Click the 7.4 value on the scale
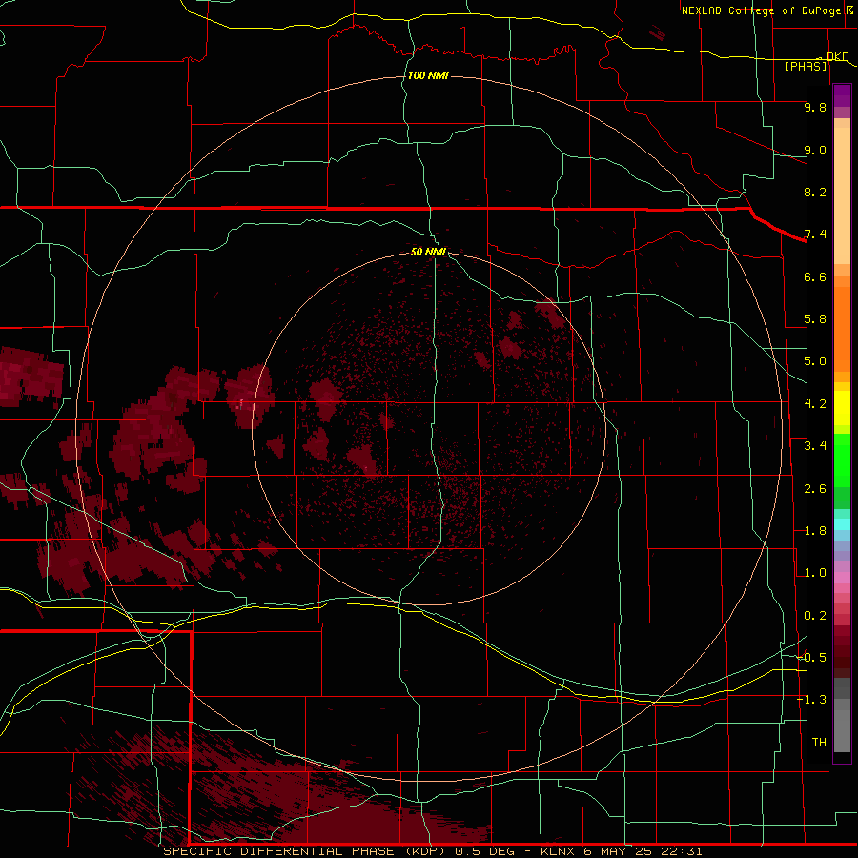The width and height of the screenshot is (858, 858). (815, 235)
